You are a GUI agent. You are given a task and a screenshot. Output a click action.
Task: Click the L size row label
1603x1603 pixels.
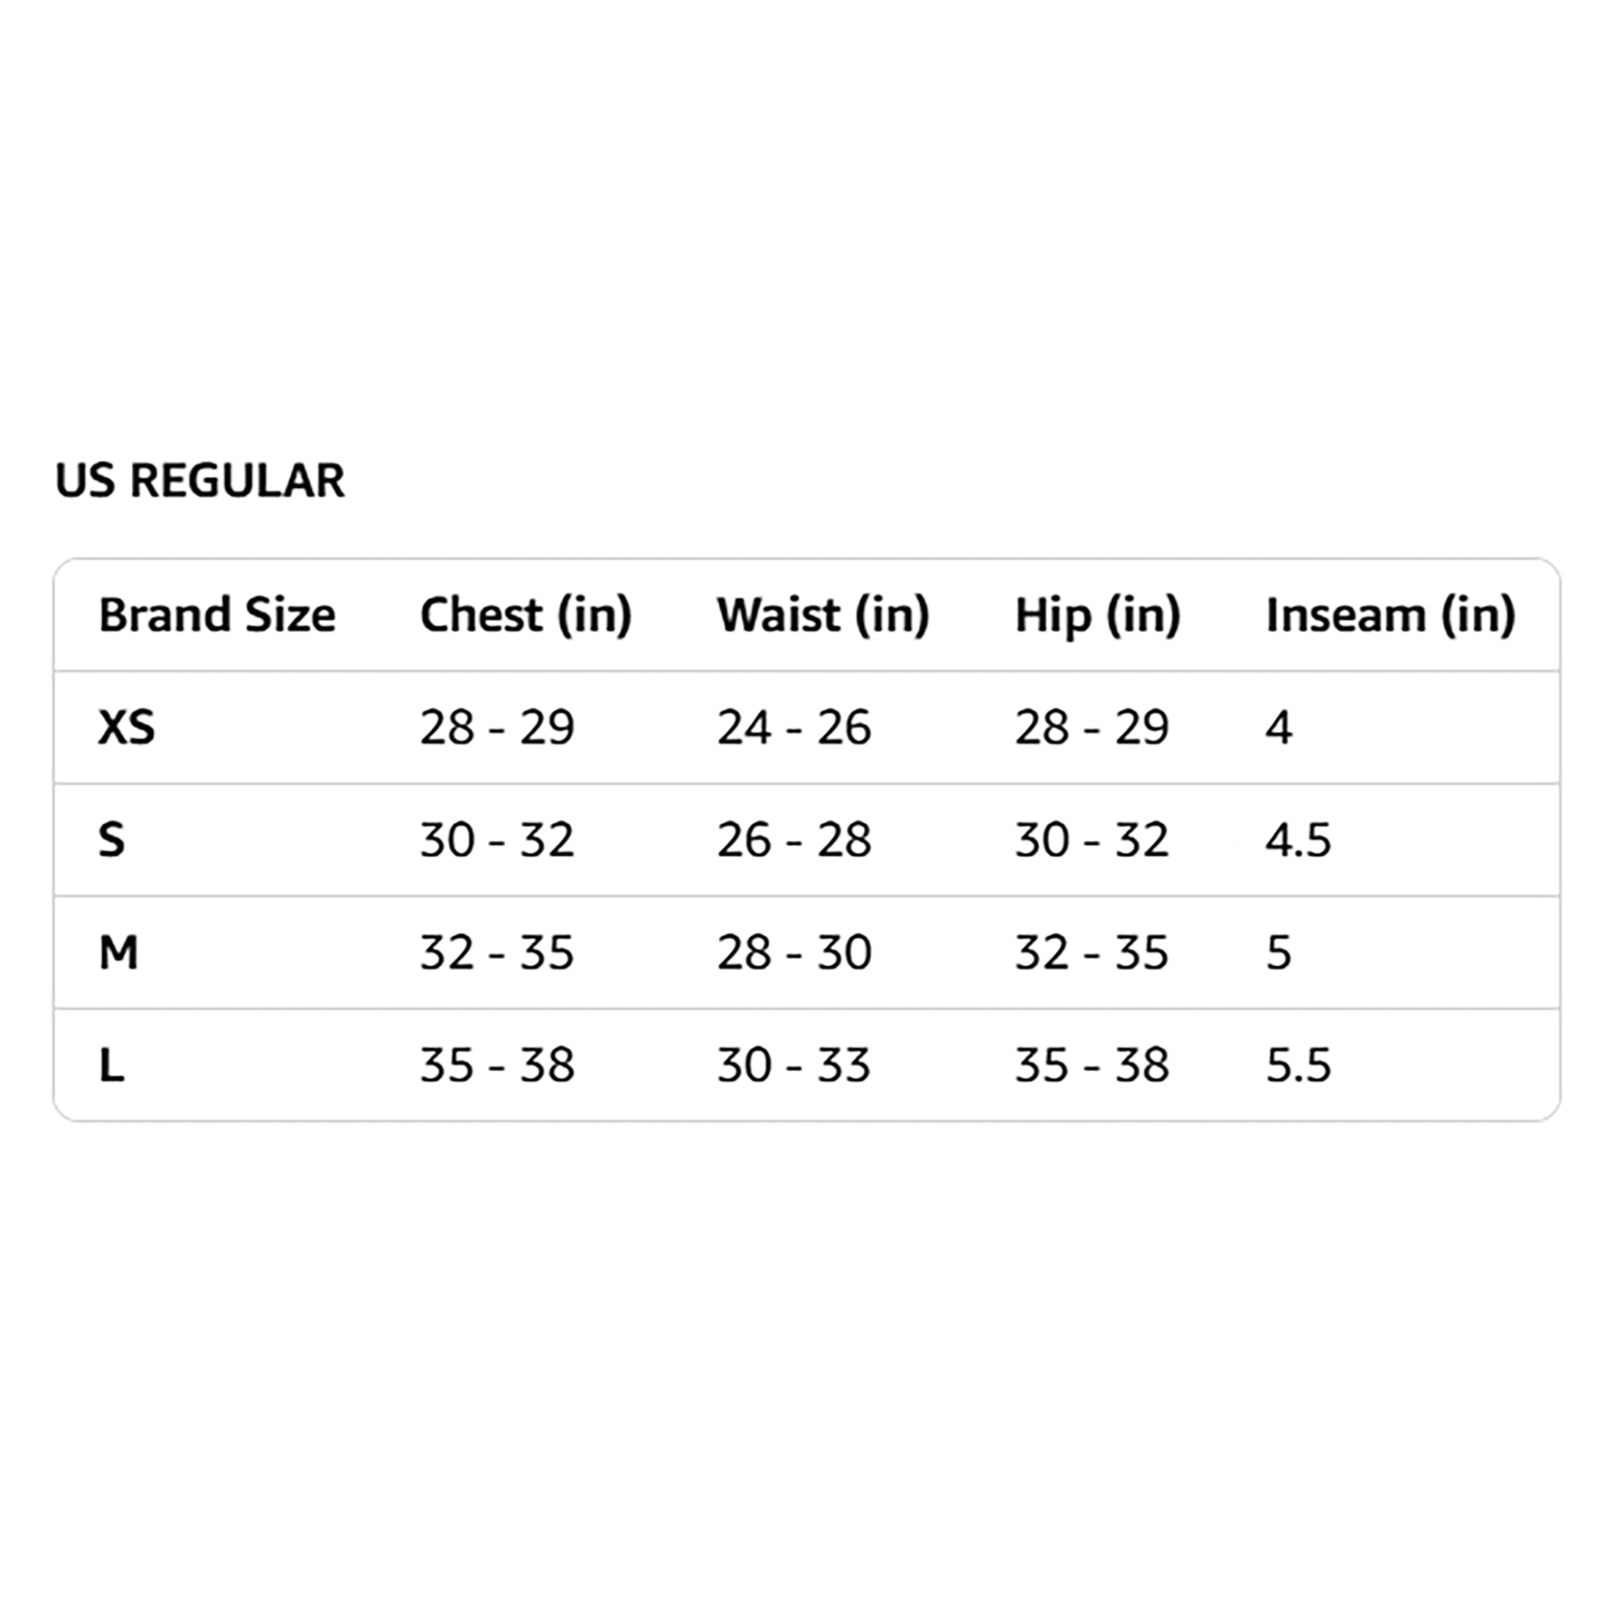point(111,1065)
